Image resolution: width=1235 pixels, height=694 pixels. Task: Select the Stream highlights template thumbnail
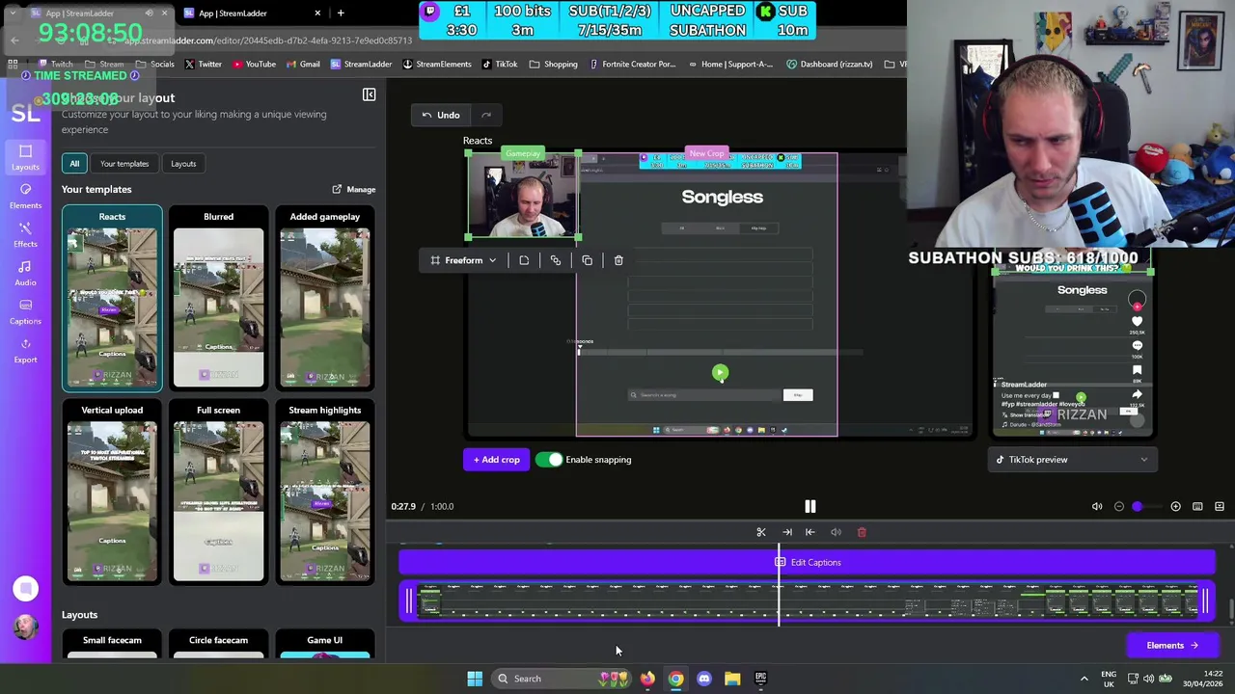325,494
